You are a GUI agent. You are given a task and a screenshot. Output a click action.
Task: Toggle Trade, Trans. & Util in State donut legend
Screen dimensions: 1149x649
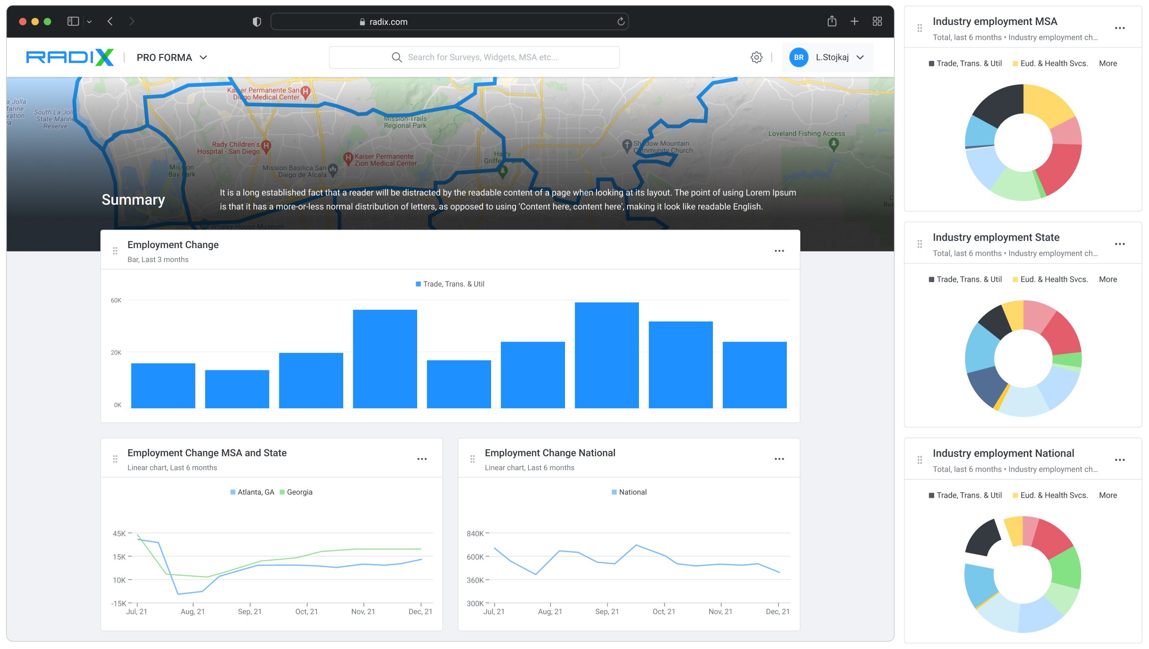click(965, 280)
